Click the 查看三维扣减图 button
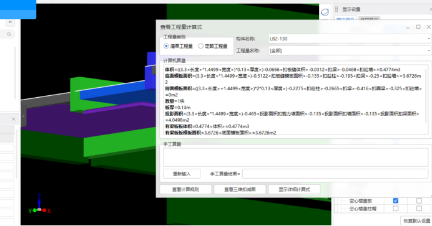 pos(240,189)
